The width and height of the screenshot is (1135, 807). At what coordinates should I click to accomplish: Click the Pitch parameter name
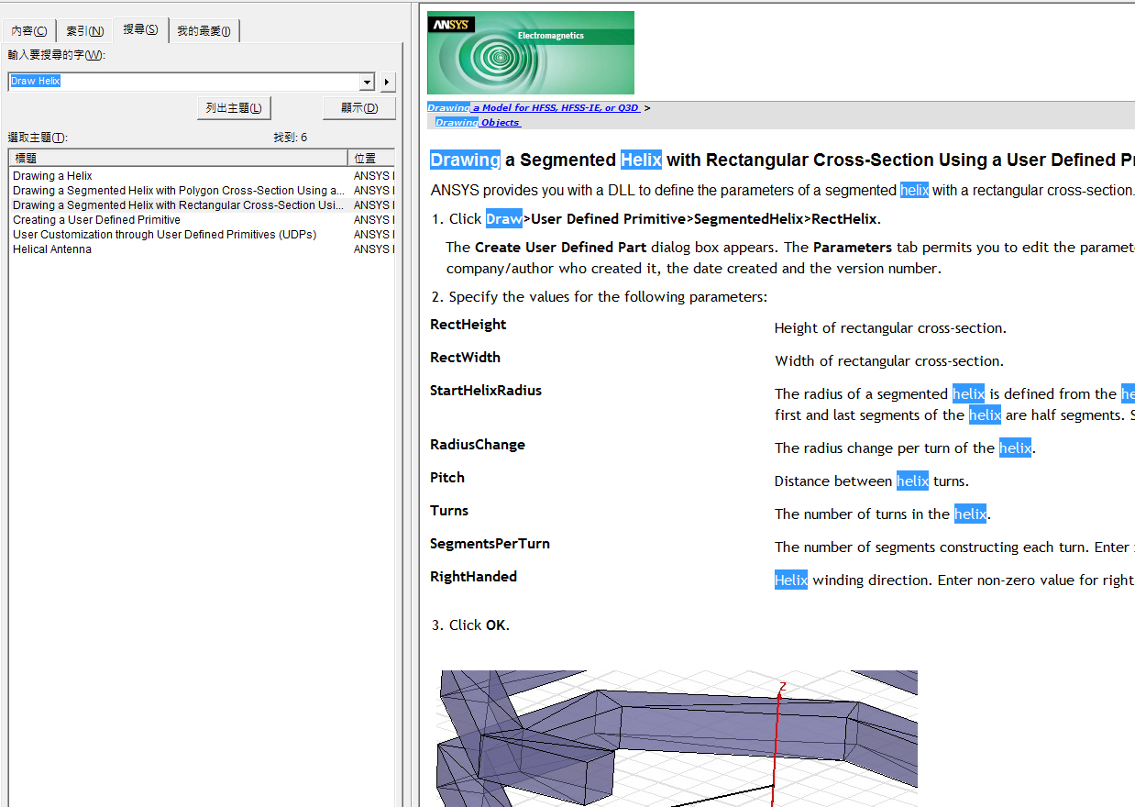click(447, 478)
